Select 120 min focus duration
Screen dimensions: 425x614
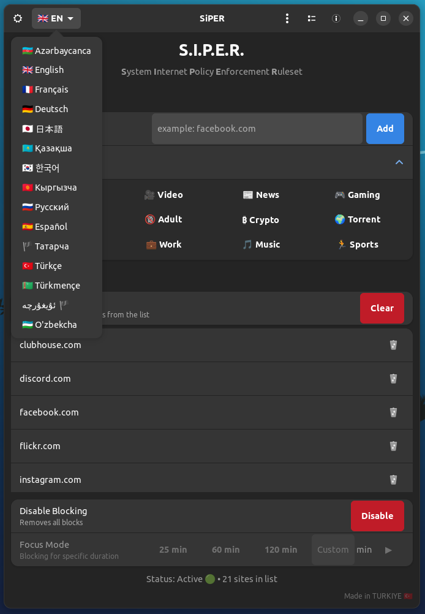click(280, 550)
